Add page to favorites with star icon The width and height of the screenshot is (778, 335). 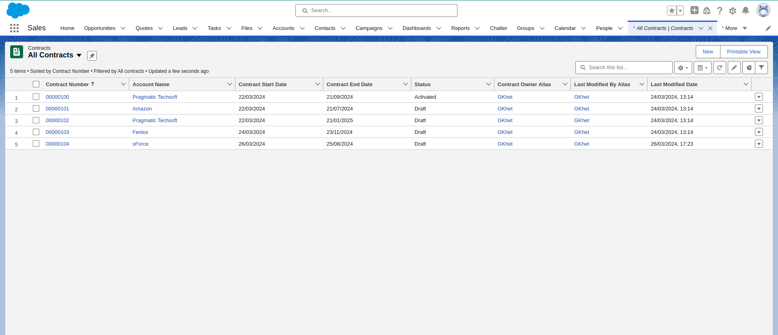(x=672, y=11)
